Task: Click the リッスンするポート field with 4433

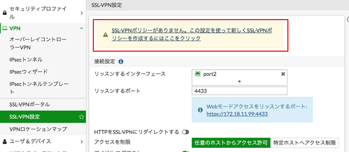Action: 240,91
